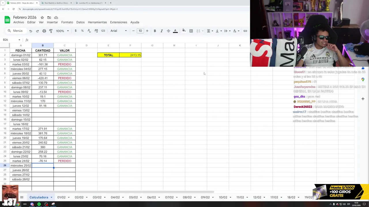
Task: Open Calculadora sheet tab menu arrow
Action: [51, 197]
